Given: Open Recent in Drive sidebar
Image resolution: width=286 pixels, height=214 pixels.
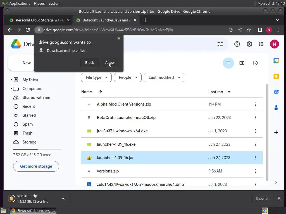Looking at the screenshot, I should 29,106.
